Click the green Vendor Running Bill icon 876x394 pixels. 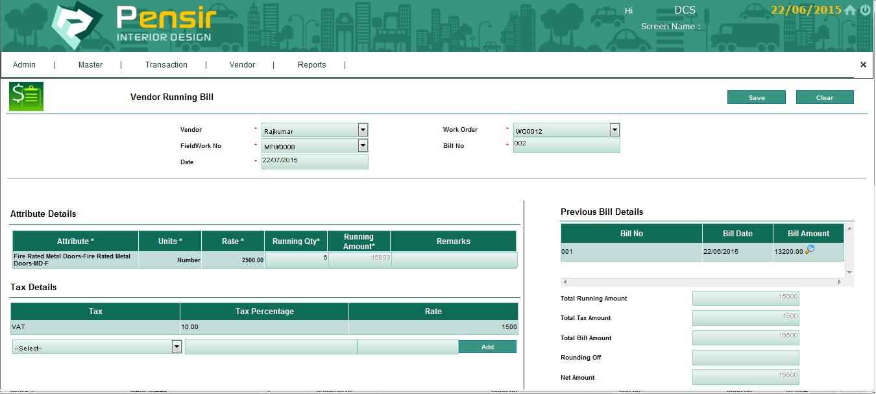click(26, 96)
